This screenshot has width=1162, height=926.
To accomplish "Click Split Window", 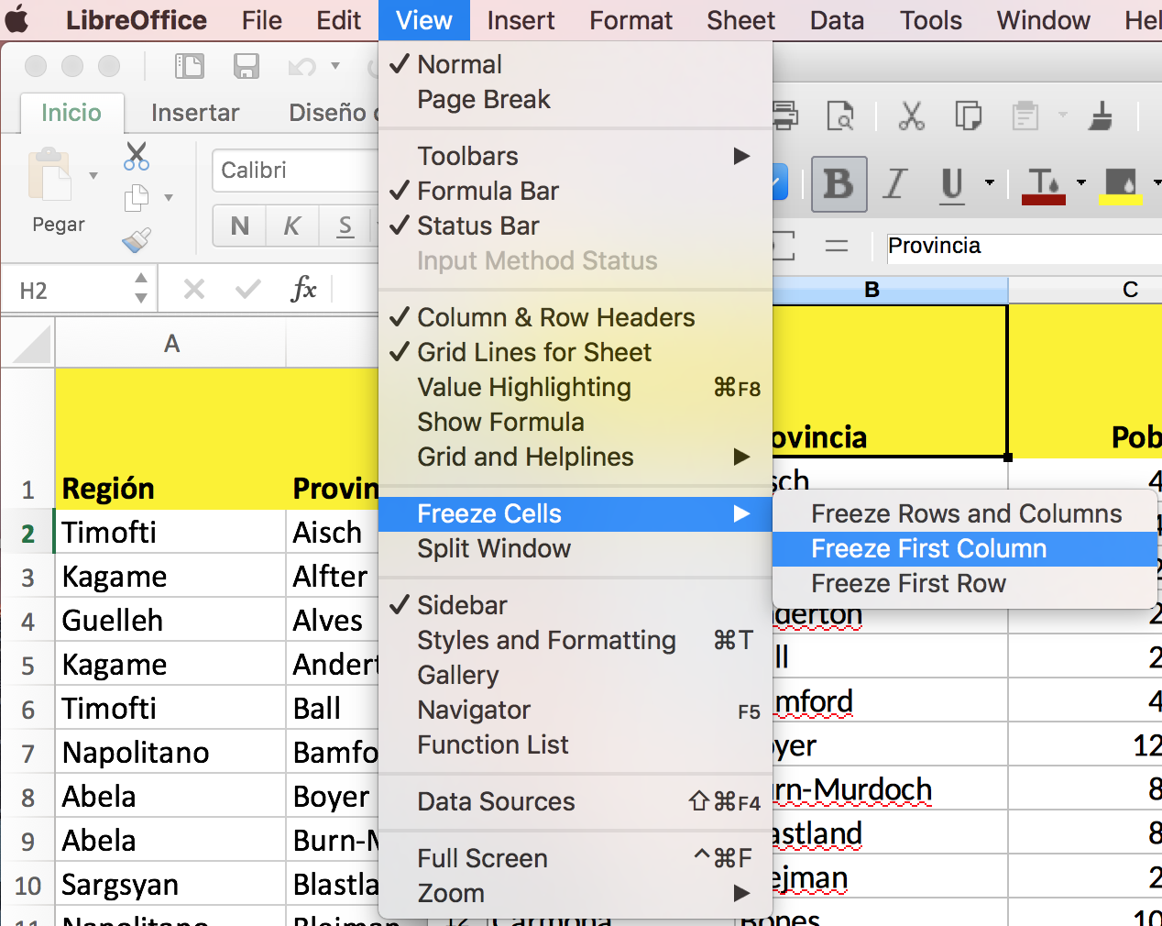I will (576, 548).
